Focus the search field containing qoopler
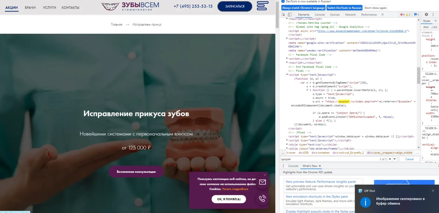Screen dimensions: 439x213 tap(329, 159)
